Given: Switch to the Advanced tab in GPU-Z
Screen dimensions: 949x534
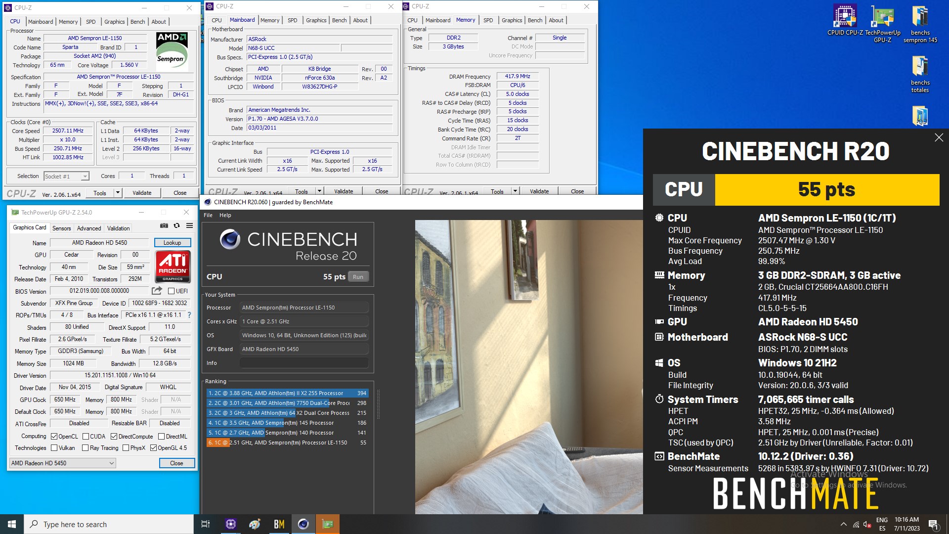Looking at the screenshot, I should point(89,228).
